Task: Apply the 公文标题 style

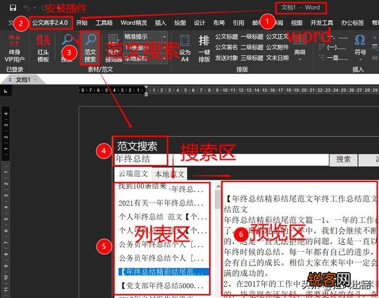Action: (226, 37)
